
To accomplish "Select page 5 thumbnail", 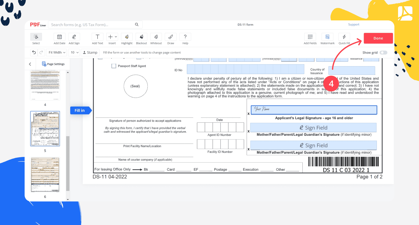I will tap(45, 128).
